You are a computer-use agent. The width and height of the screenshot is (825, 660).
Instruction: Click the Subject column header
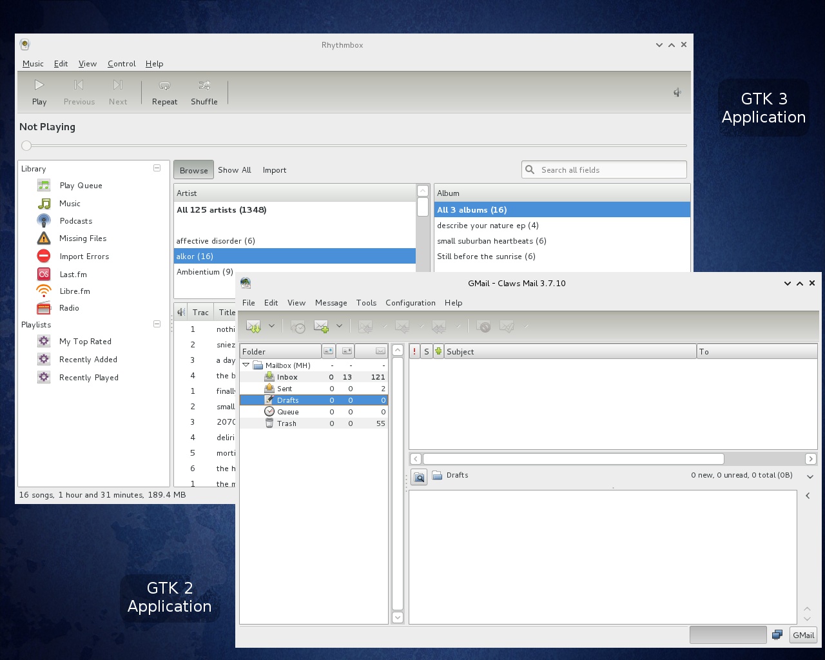(x=570, y=352)
